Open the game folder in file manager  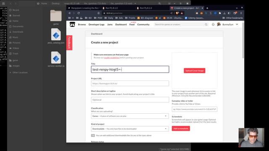[x=56, y=18]
